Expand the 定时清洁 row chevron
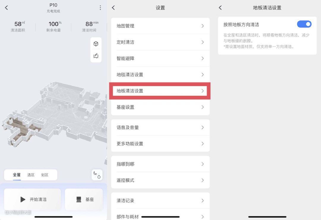This screenshot has height=220, width=321. [x=202, y=42]
